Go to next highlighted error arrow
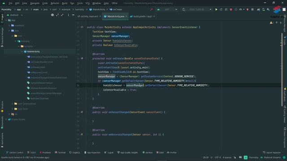This screenshot has height=161, width=287. tap(281, 23)
